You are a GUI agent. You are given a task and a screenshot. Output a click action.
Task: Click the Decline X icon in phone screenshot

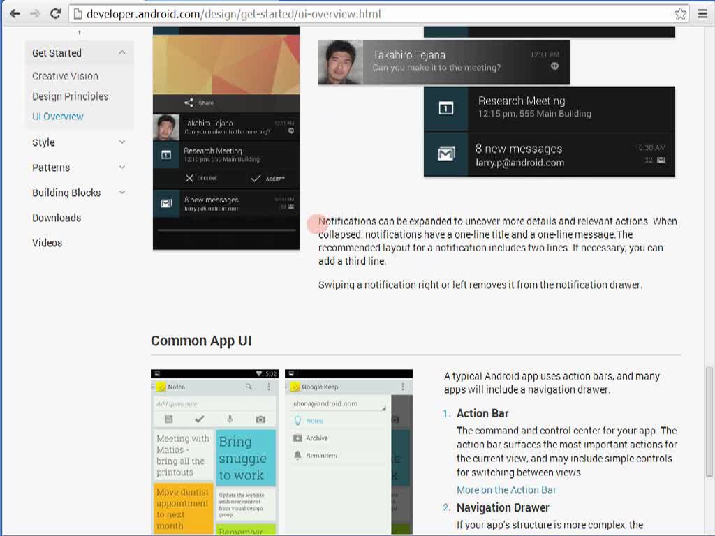coord(189,178)
